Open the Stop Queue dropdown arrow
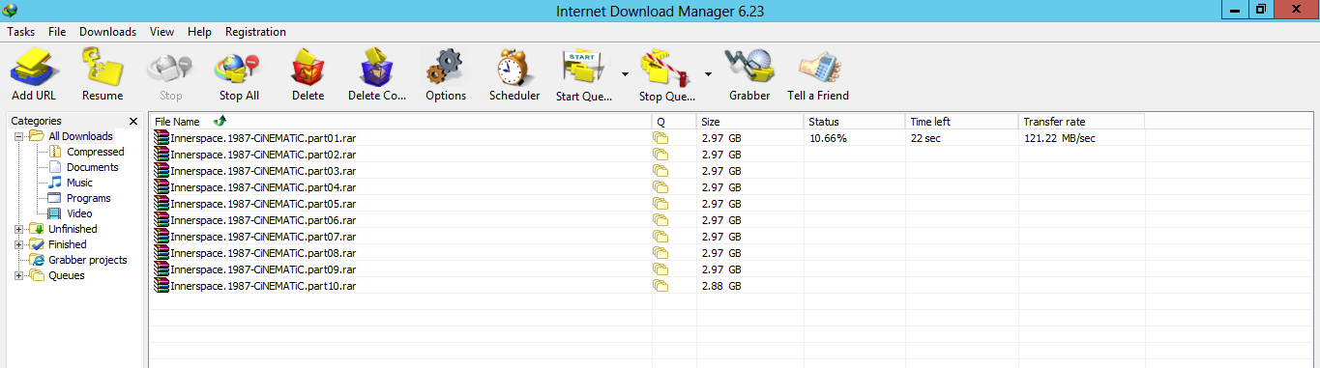The image size is (1320, 368). 708,74
